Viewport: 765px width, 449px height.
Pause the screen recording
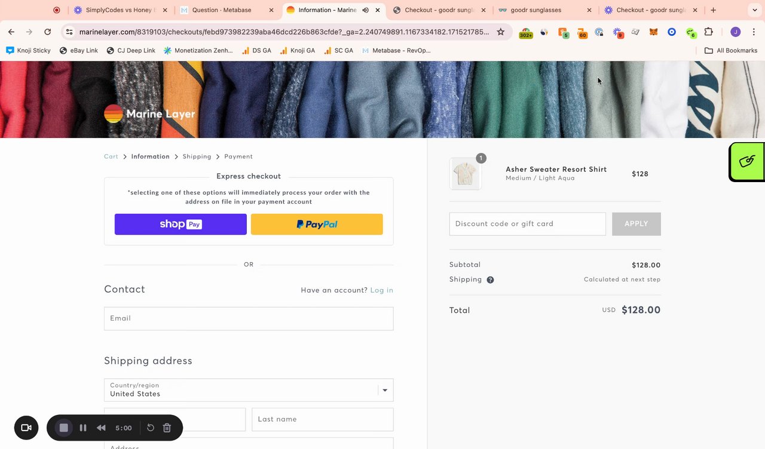pyautogui.click(x=83, y=428)
